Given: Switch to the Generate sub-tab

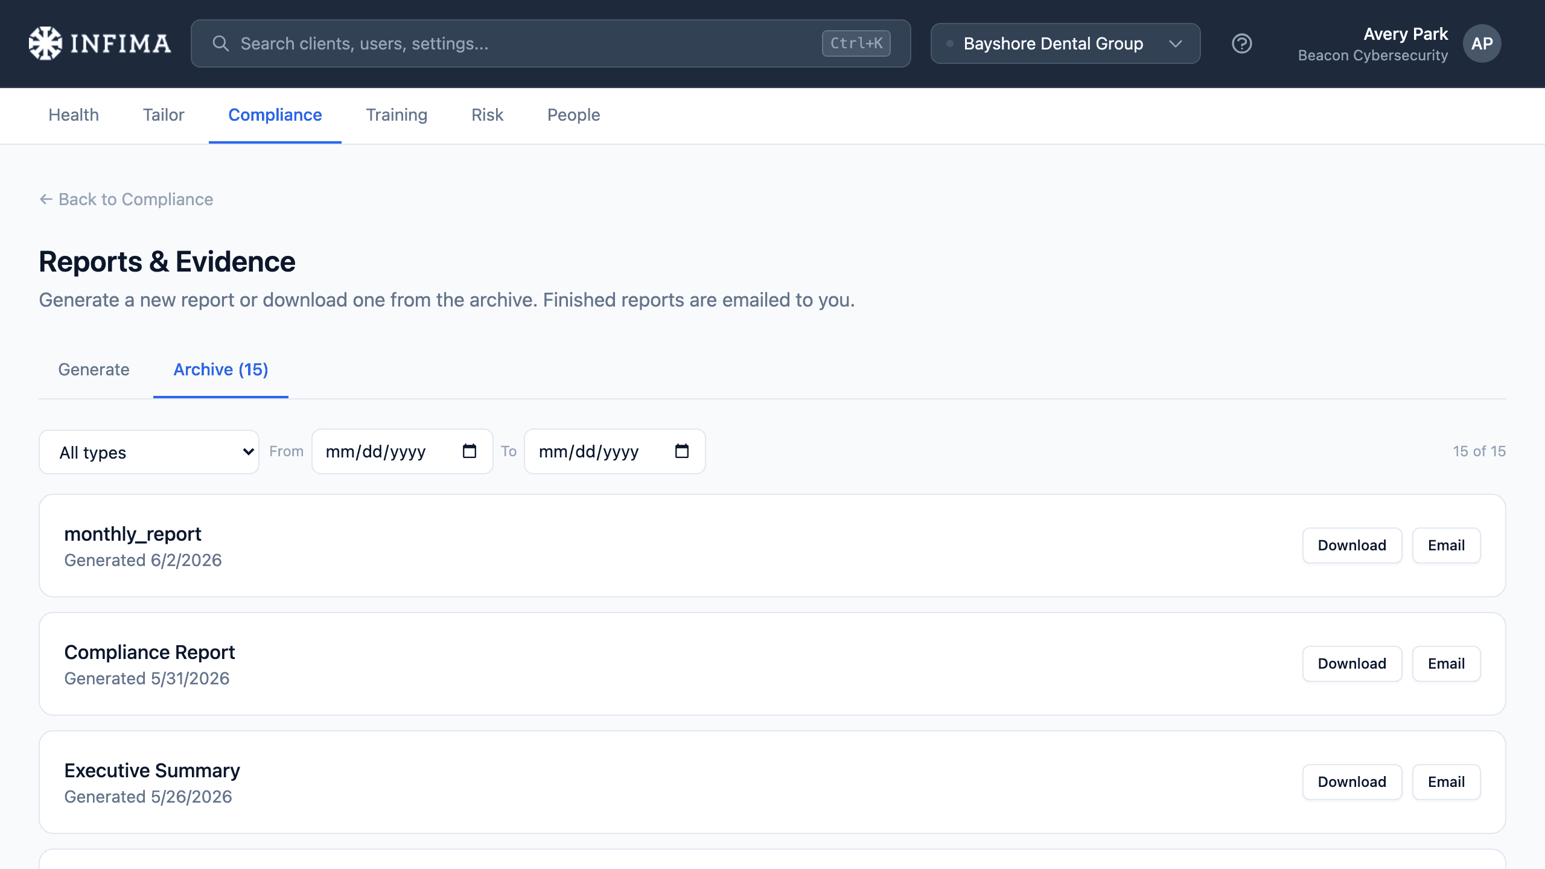Looking at the screenshot, I should coord(94,369).
